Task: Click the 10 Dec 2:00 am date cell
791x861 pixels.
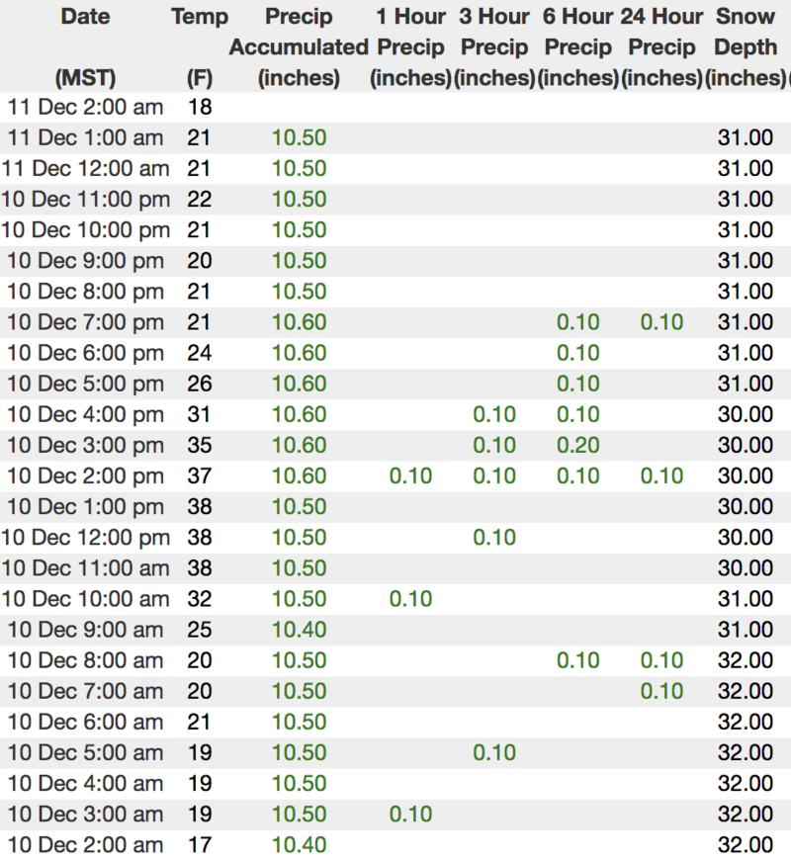Action: tap(85, 844)
